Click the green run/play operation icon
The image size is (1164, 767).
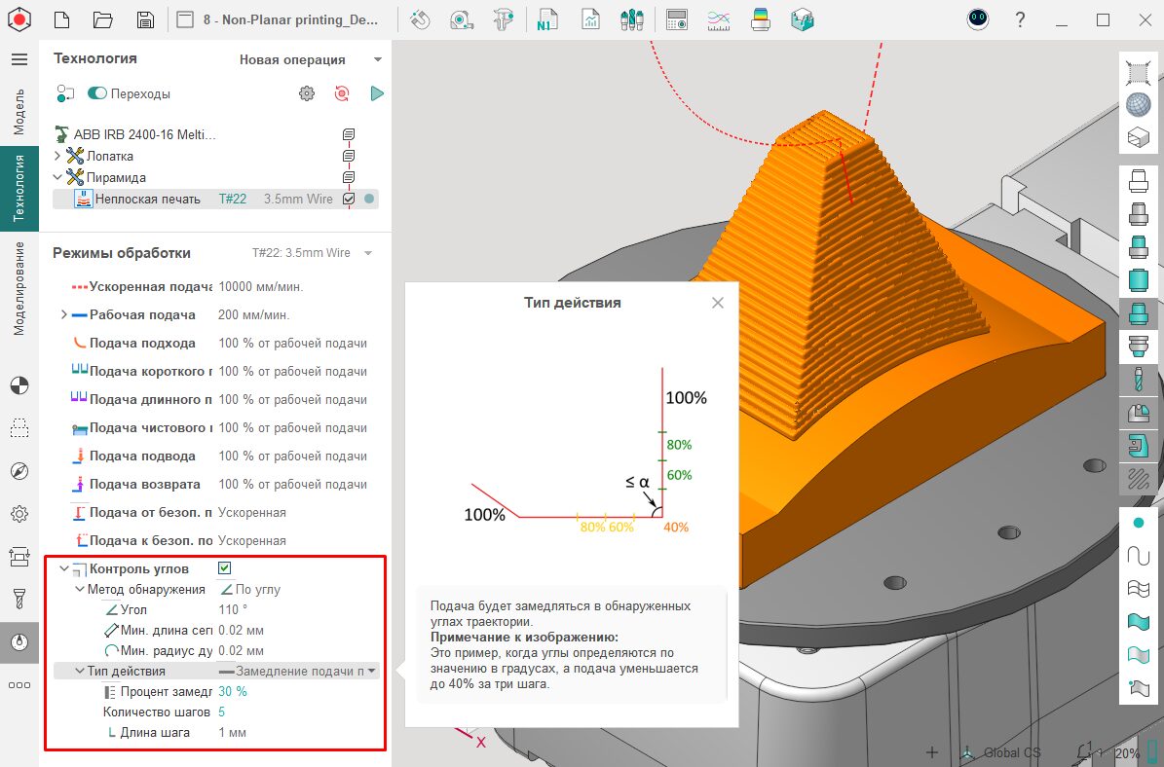click(377, 93)
